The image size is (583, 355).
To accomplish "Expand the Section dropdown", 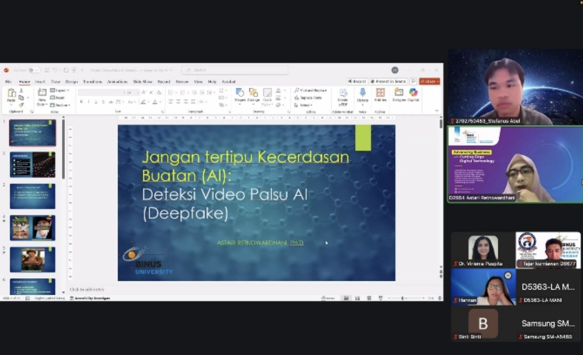I will click(60, 105).
